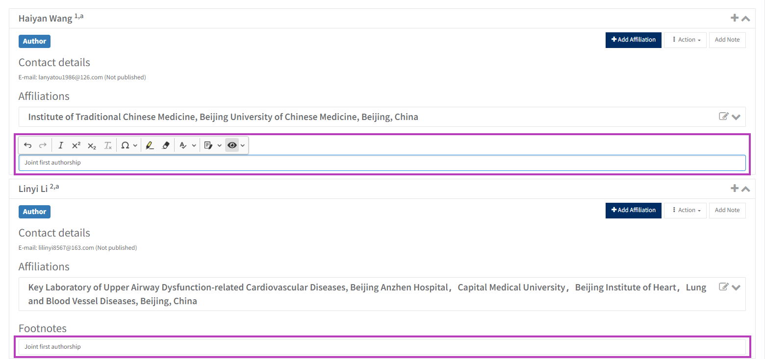The image size is (765, 359).
Task: Open the Action menu for Haiyan Wang
Action: point(686,40)
